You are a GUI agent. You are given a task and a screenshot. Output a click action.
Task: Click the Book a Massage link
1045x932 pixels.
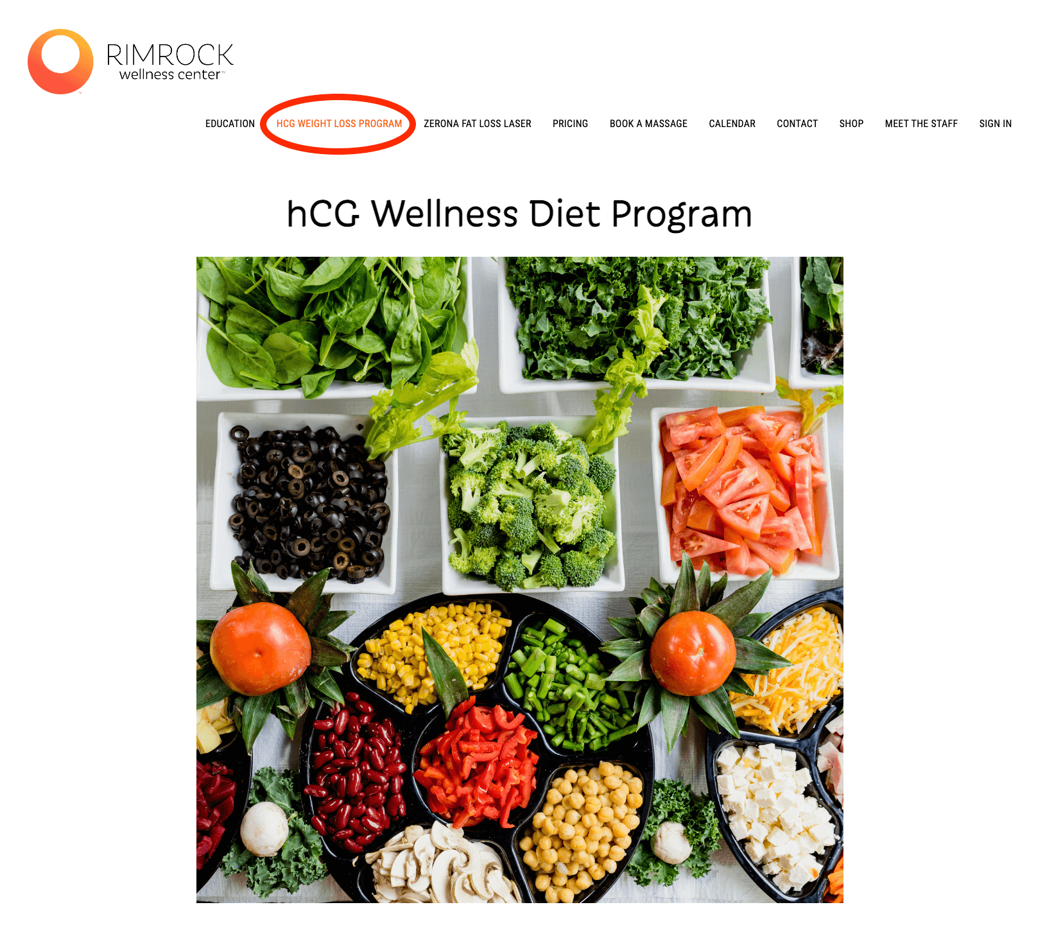pyautogui.click(x=648, y=124)
